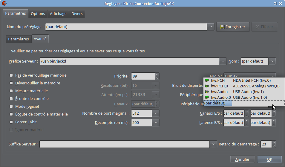Select the Avancé sub-tab
This screenshot has height=167, width=285.
[40, 39]
